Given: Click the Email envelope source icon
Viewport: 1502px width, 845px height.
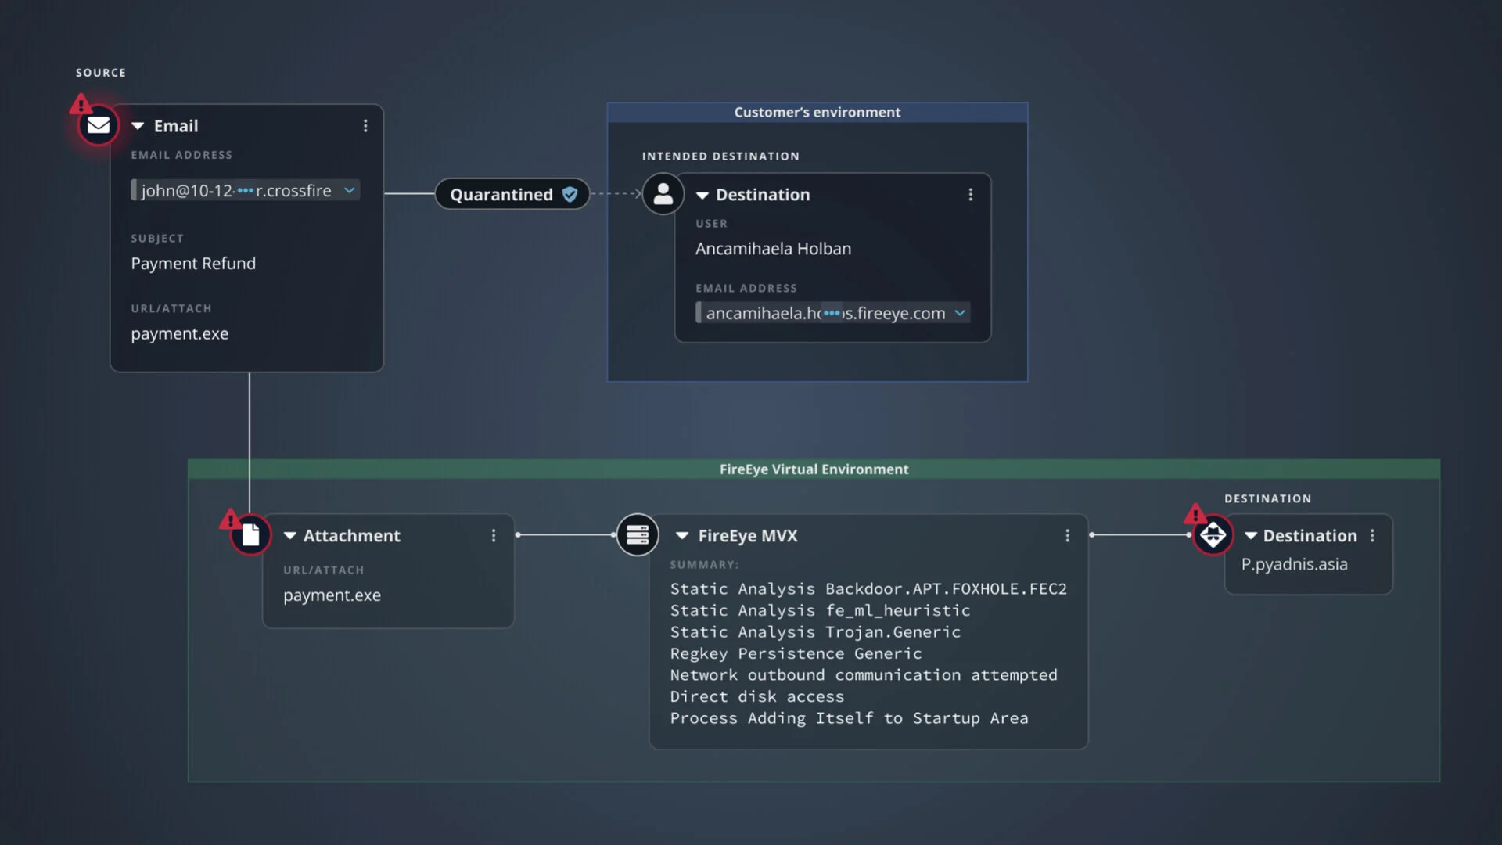Looking at the screenshot, I should (99, 125).
